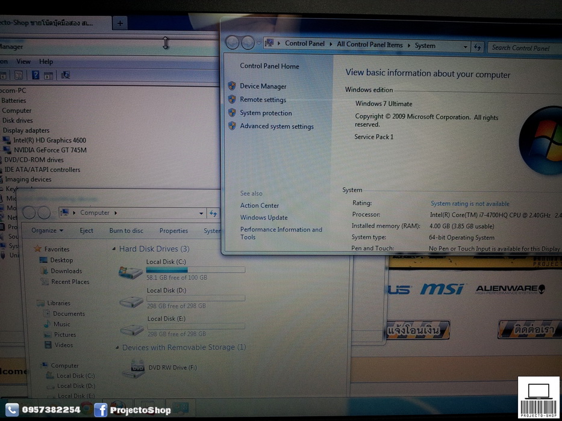
Task: Open Remote settings link
Action: (263, 99)
